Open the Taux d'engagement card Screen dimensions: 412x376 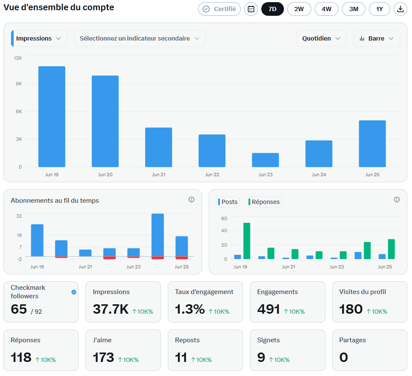tap(205, 302)
